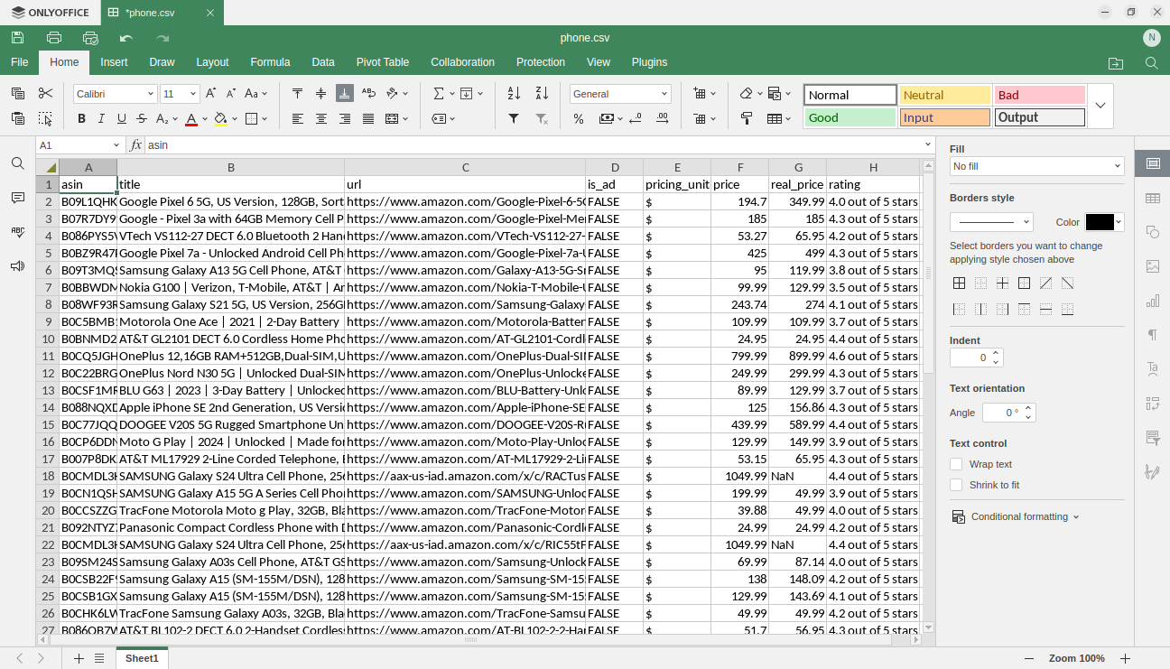Click Justify alignment icon

[x=368, y=118]
